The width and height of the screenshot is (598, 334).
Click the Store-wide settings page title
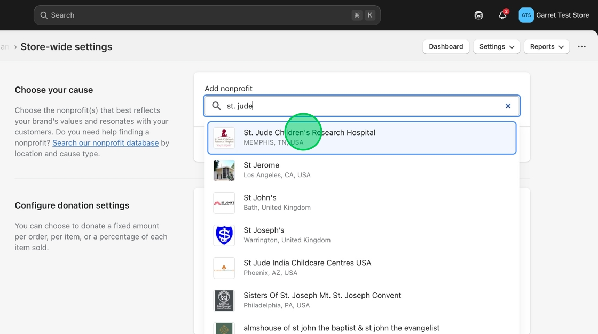[66, 47]
